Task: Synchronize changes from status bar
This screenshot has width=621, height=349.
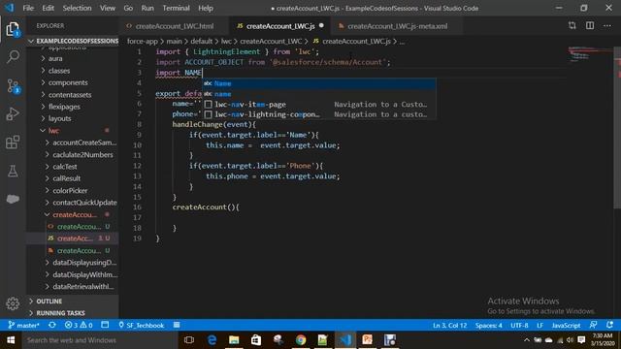Action: coord(51,326)
